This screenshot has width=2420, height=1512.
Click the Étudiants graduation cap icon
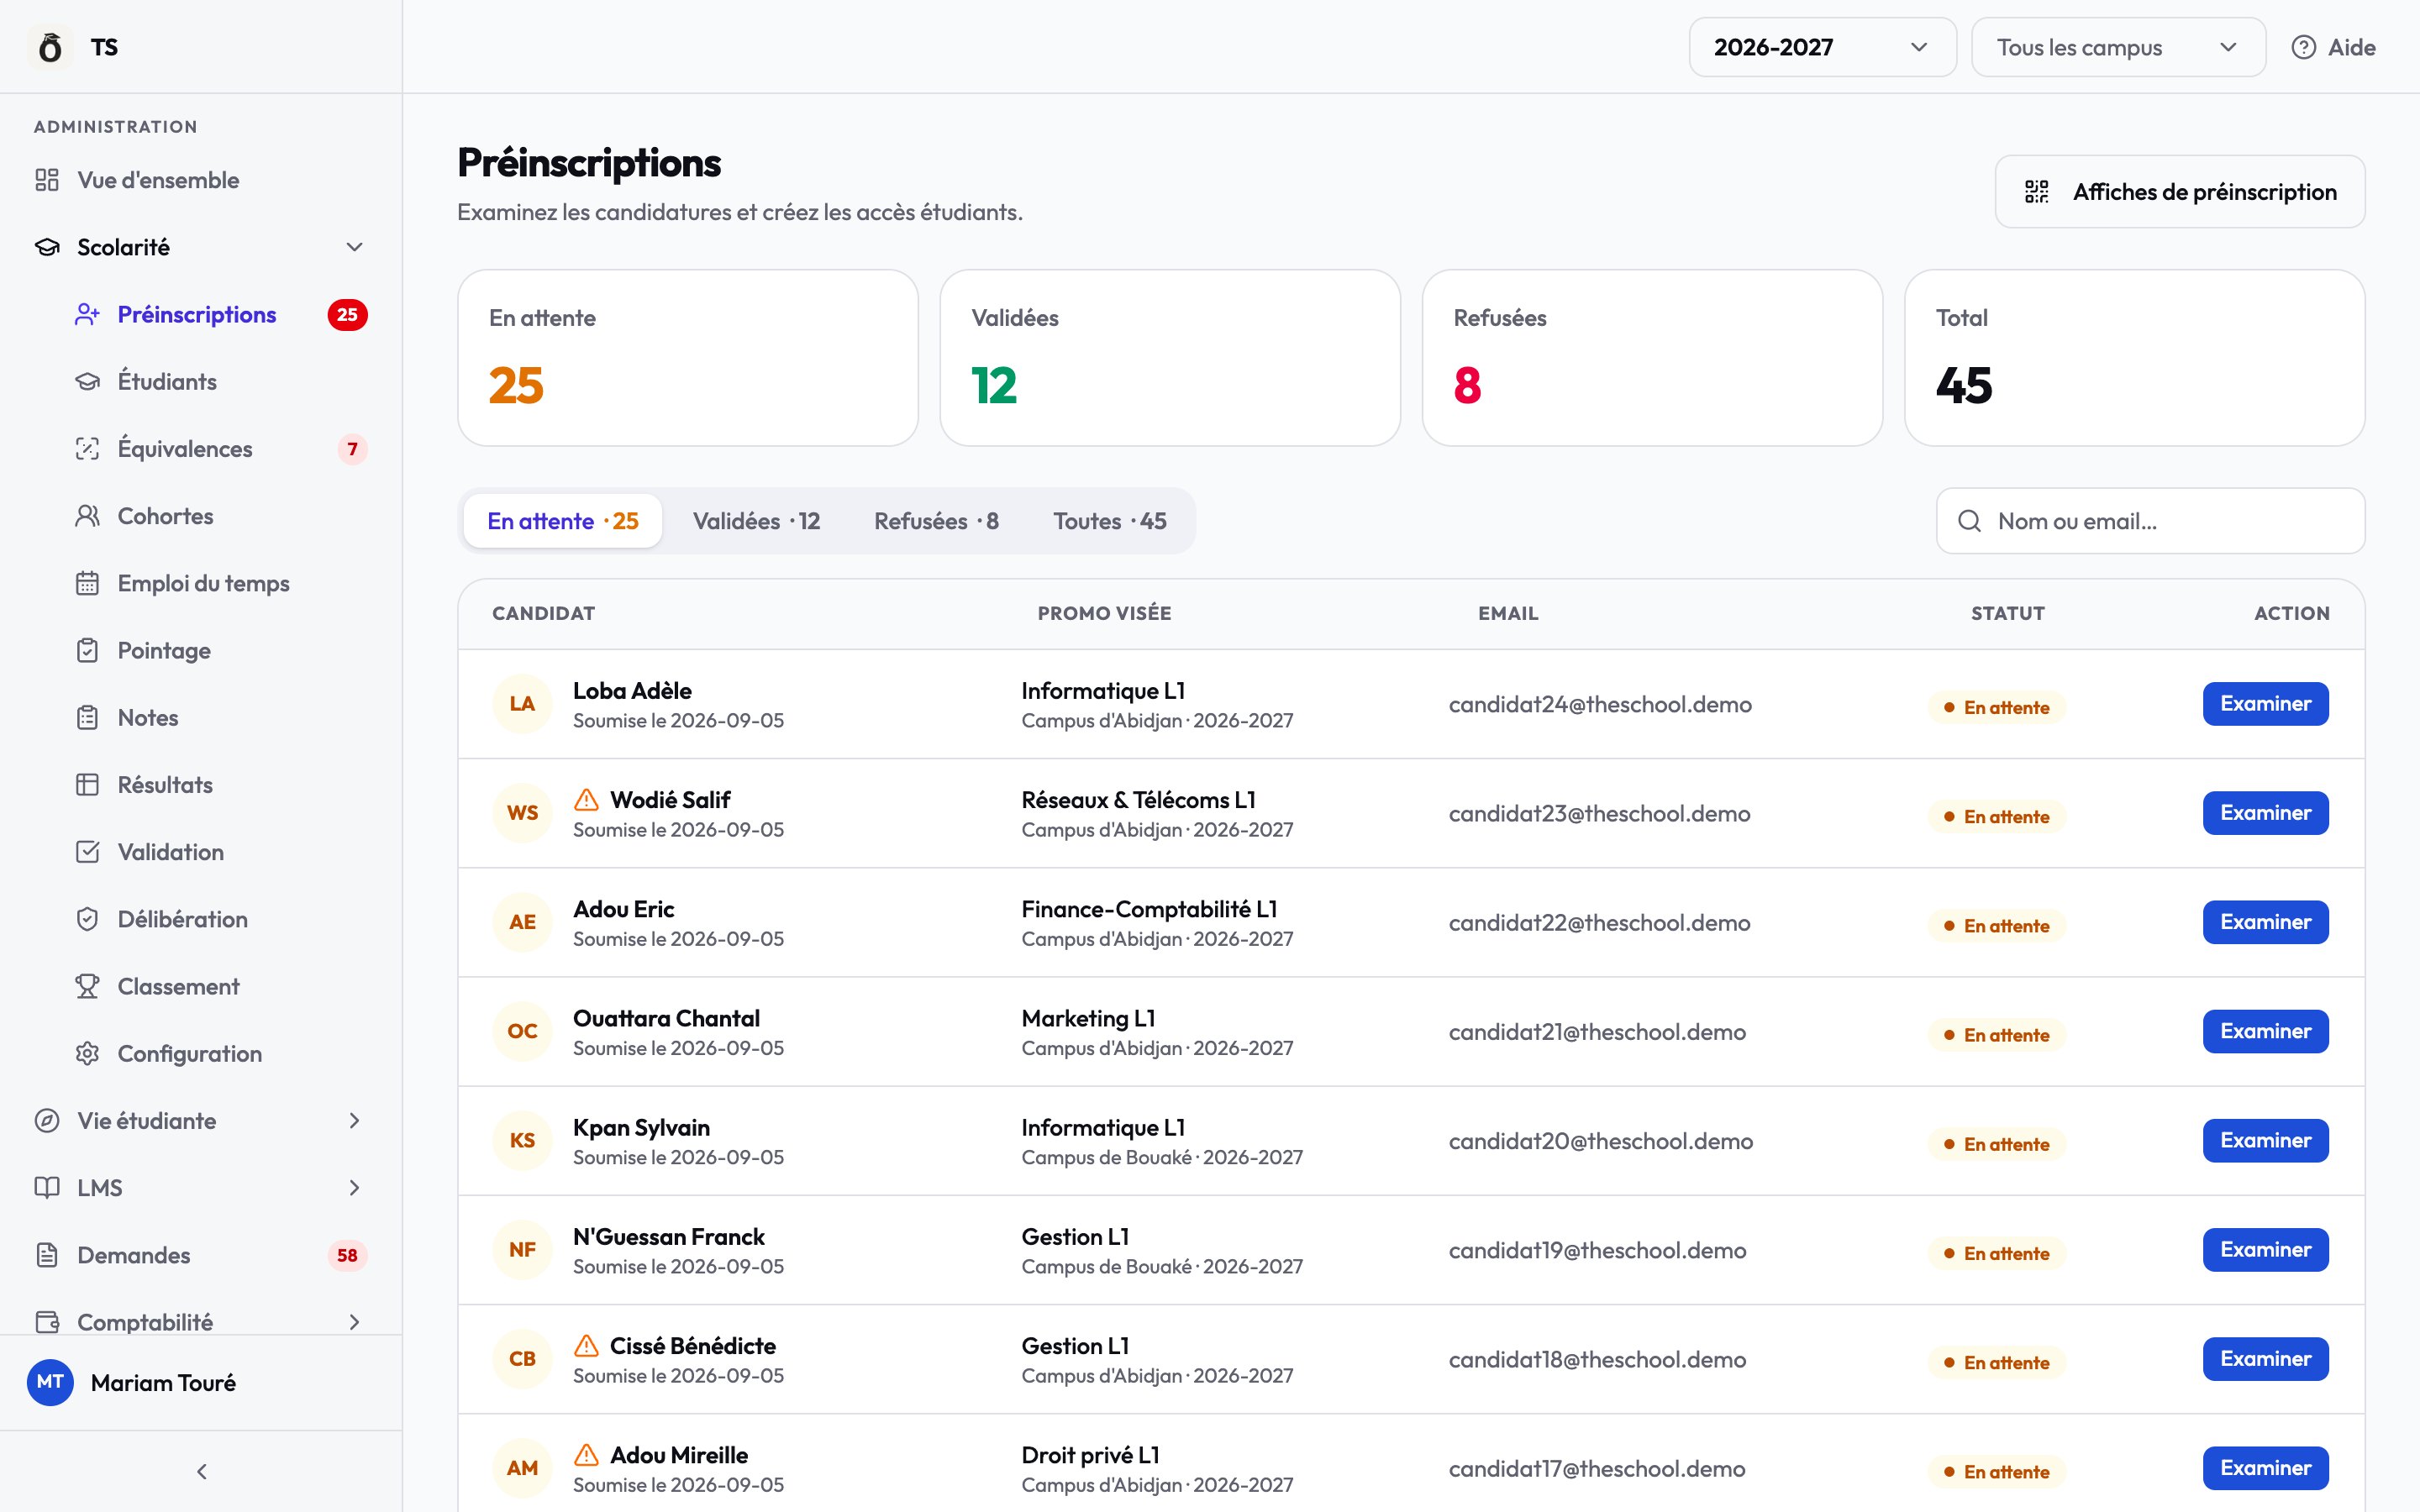(88, 382)
